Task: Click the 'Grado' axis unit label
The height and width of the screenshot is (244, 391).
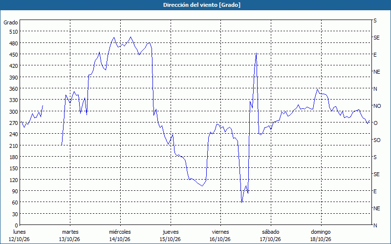Action: [x=10, y=22]
